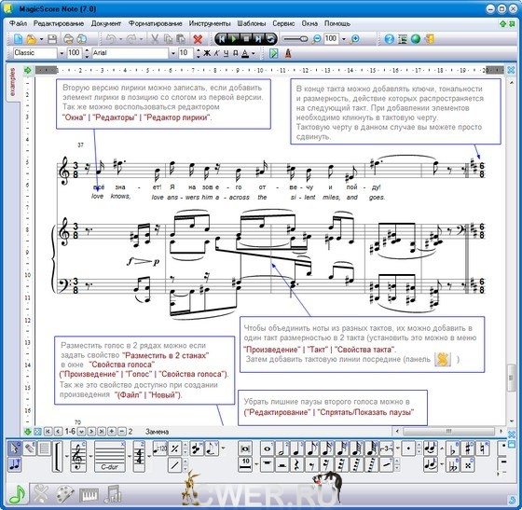Select the half note duration
This screenshot has width=522, height=510.
282,449
